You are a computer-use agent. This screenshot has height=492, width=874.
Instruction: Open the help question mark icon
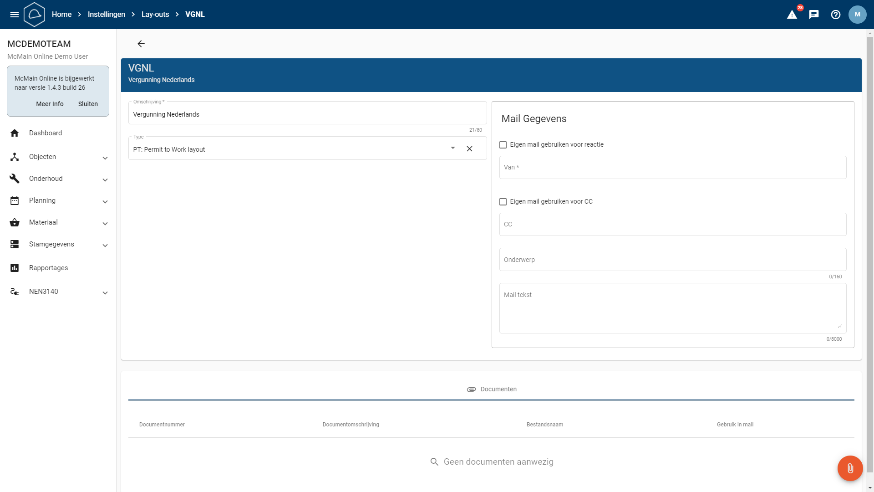836,15
